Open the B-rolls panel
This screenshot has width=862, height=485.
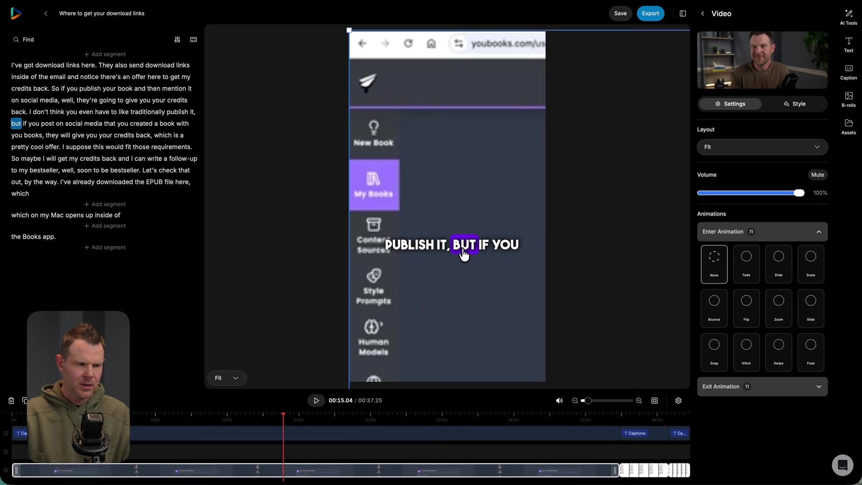click(848, 99)
